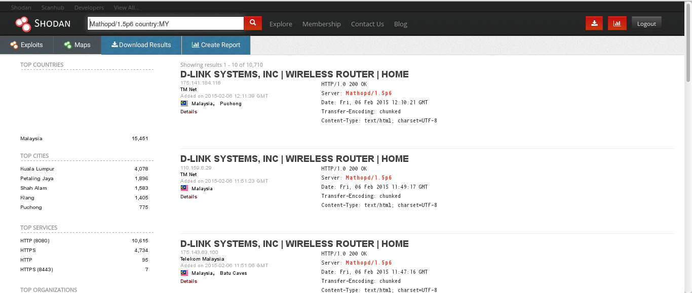
Task: Click the Top Organizations heading
Action: point(49,290)
